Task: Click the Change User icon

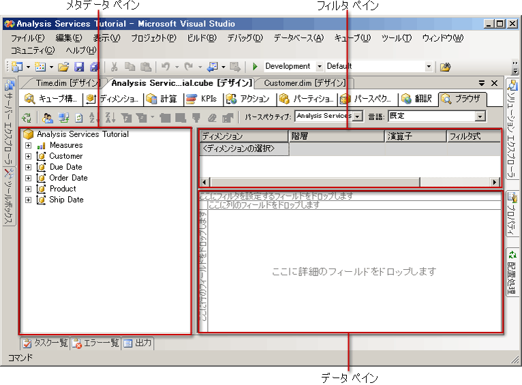Action: point(47,117)
